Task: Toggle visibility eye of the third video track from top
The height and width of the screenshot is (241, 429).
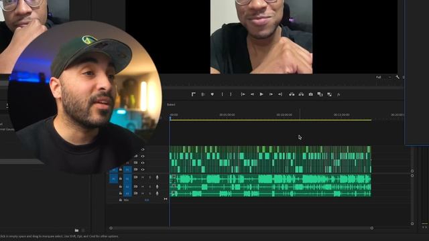Action: click(143, 163)
